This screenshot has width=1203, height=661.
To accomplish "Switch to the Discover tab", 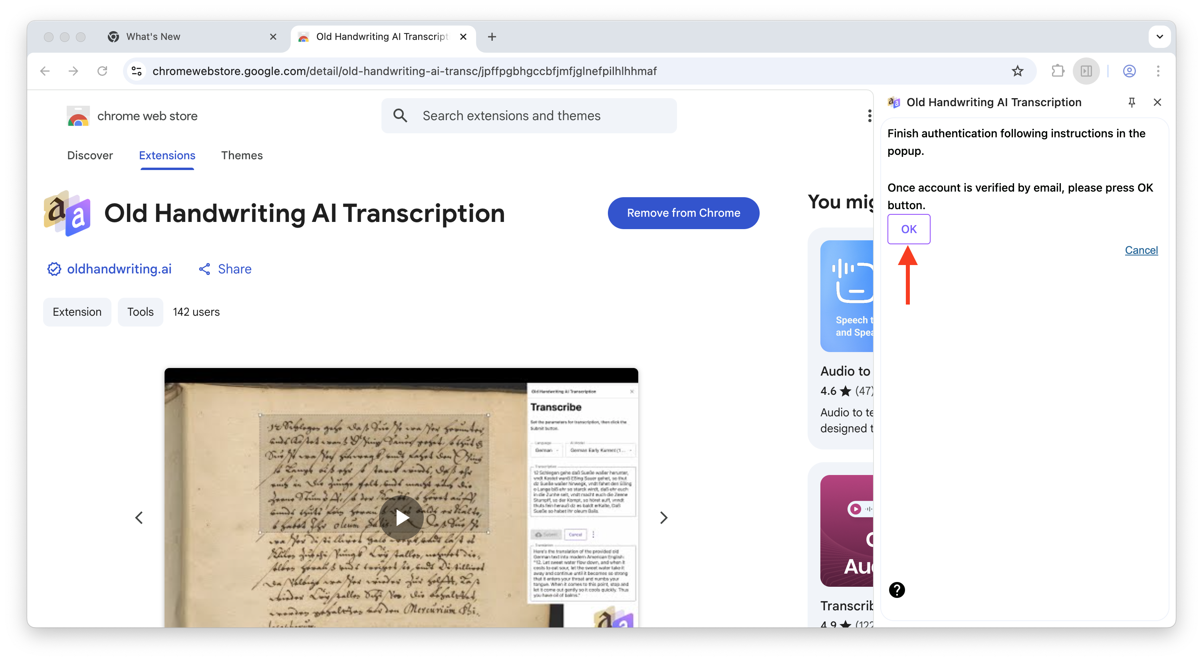I will point(89,155).
